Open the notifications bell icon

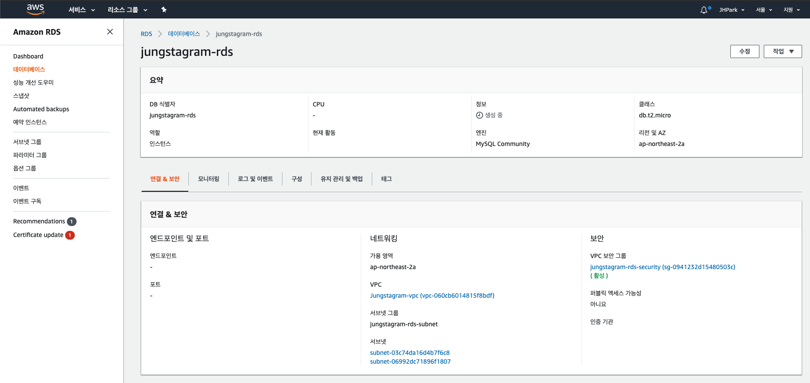(x=704, y=10)
